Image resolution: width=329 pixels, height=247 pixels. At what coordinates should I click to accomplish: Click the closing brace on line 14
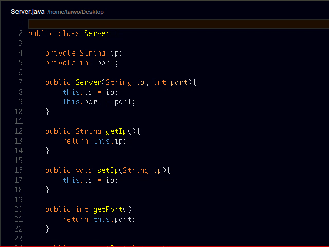coord(47,151)
